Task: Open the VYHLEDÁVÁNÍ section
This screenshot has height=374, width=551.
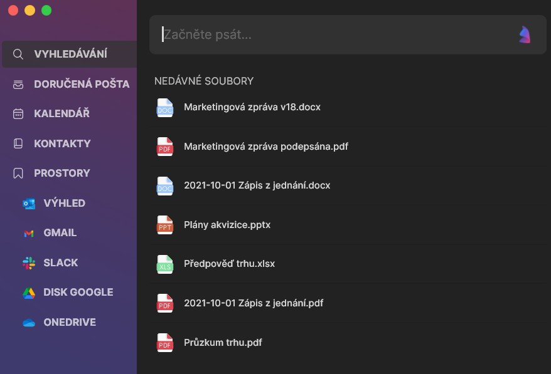Action: (70, 54)
